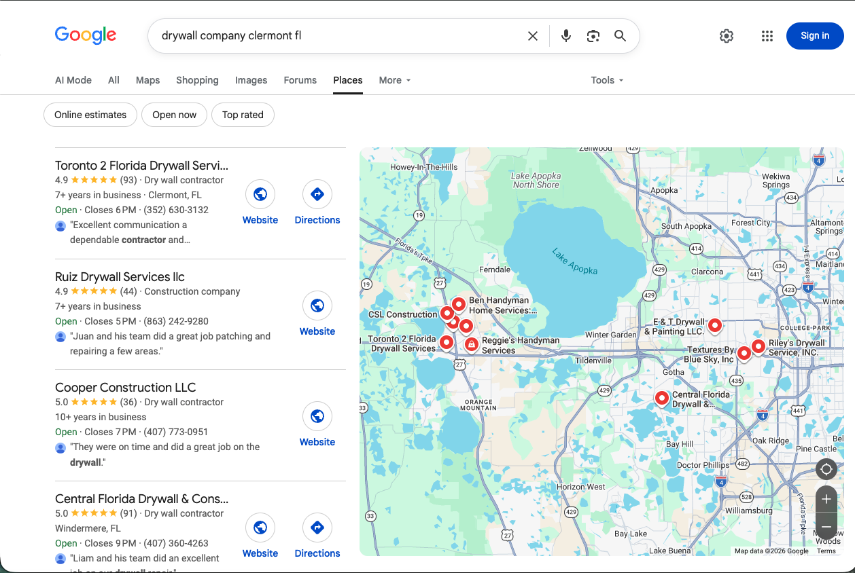This screenshot has width=855, height=573.
Task: Get directions to Toronto 2 Florida Drywall
Action: (317, 195)
